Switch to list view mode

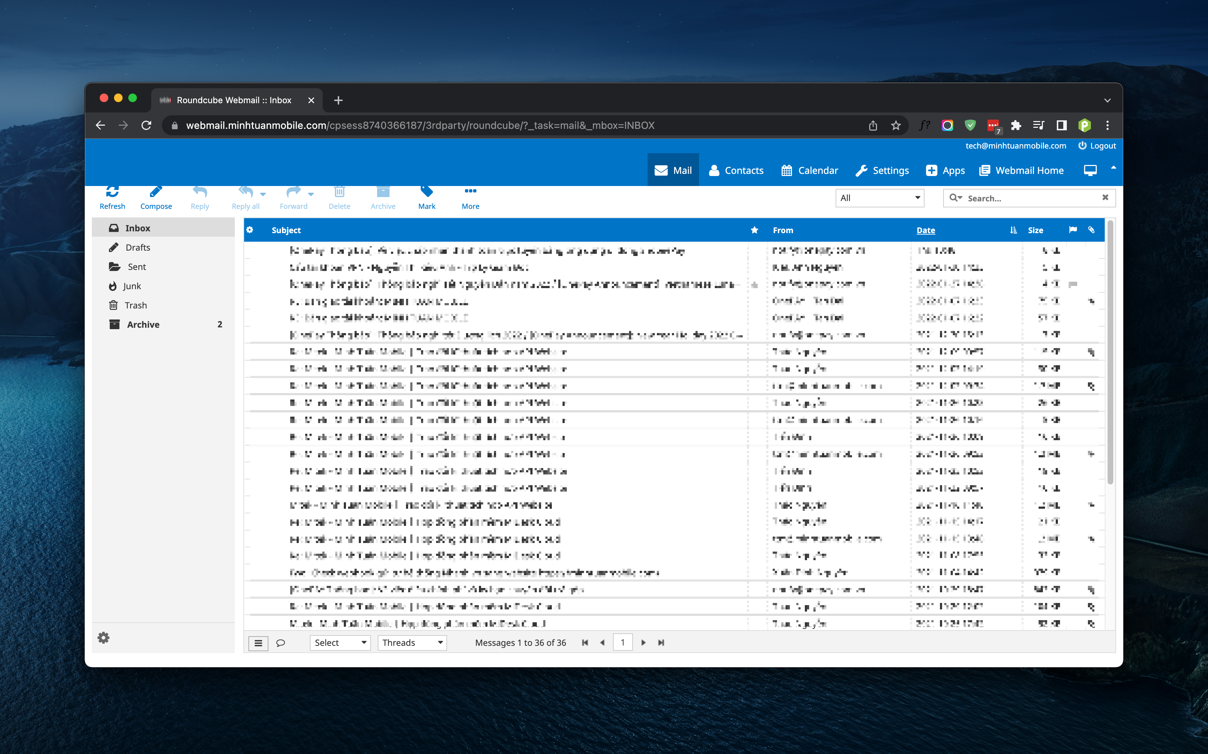click(x=258, y=643)
